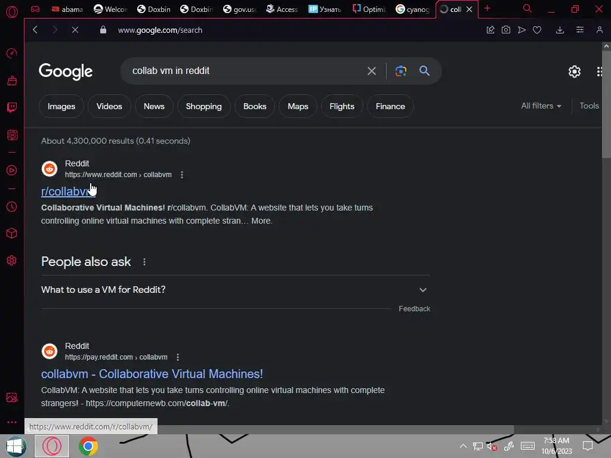611x458 pixels.
Task: Open the Opera main menu logo
Action: pyautogui.click(x=12, y=12)
